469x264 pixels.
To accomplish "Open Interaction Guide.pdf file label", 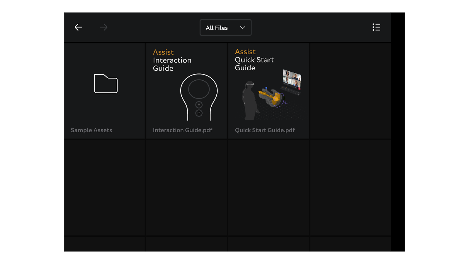I will pos(182,130).
